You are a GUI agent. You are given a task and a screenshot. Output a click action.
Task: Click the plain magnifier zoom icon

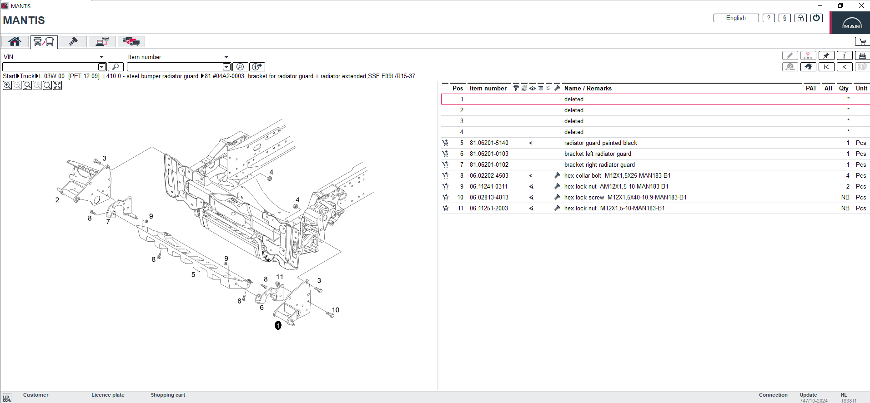[47, 85]
